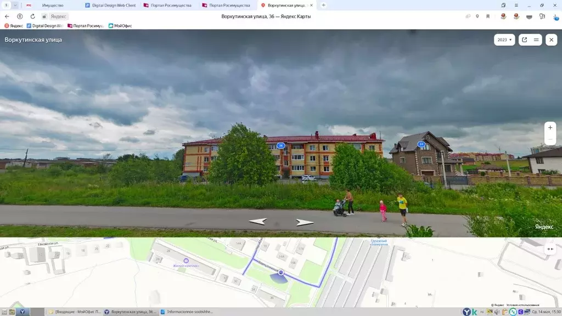Click the taskbar clock showing 15:30
562x316 pixels.
click(x=546, y=312)
